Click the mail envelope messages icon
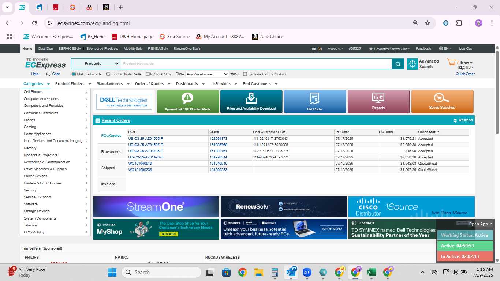 point(314,49)
